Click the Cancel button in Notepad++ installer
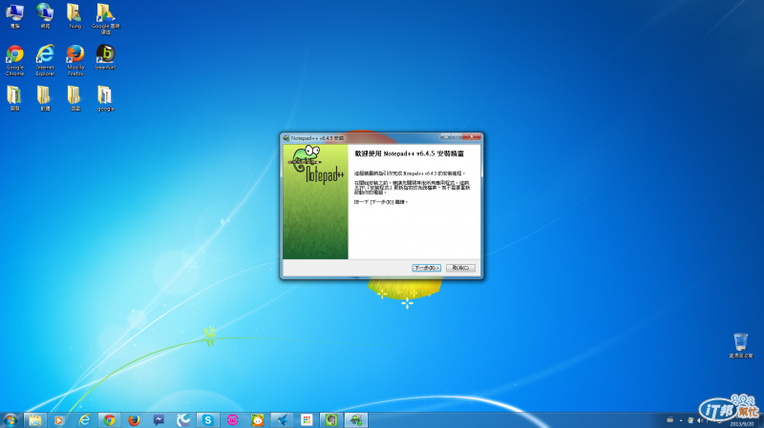 click(x=460, y=268)
